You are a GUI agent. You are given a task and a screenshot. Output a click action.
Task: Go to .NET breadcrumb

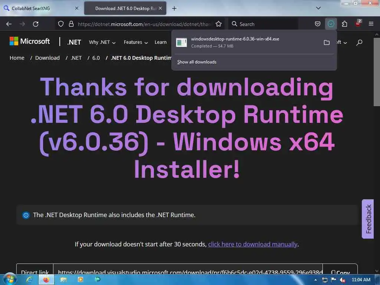click(x=76, y=58)
